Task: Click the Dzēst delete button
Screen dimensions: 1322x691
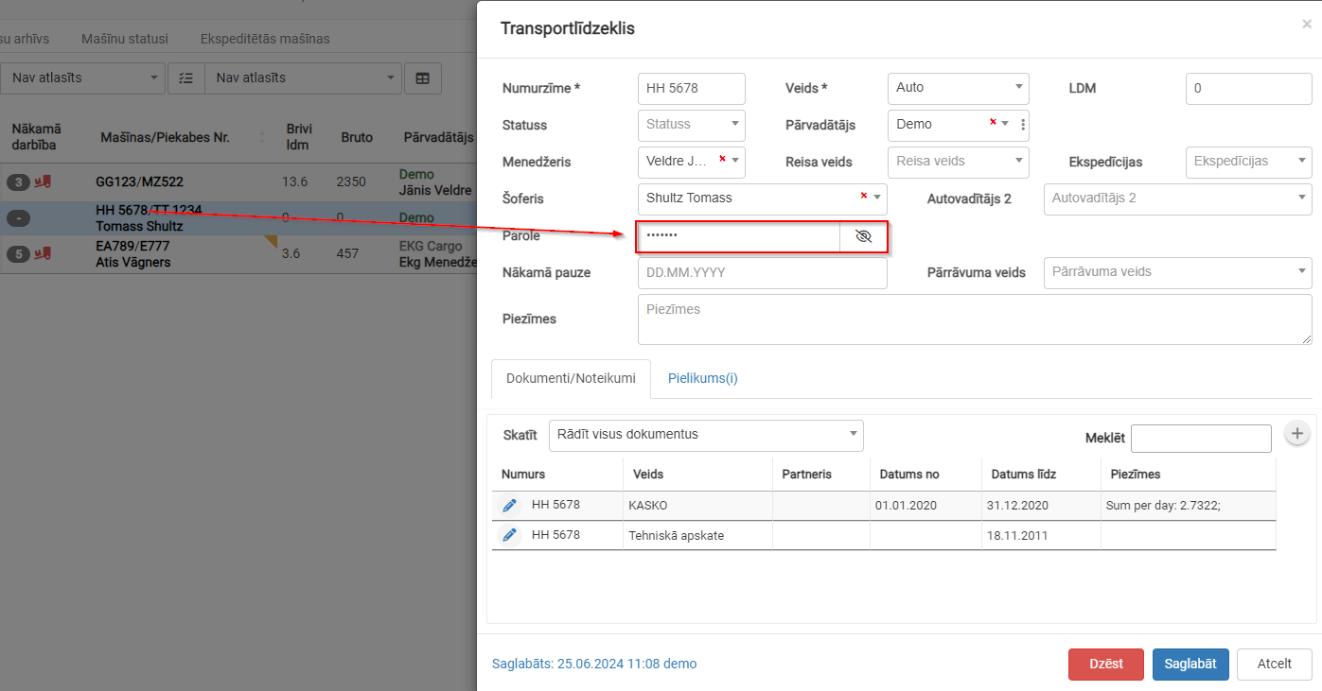Action: [1105, 664]
